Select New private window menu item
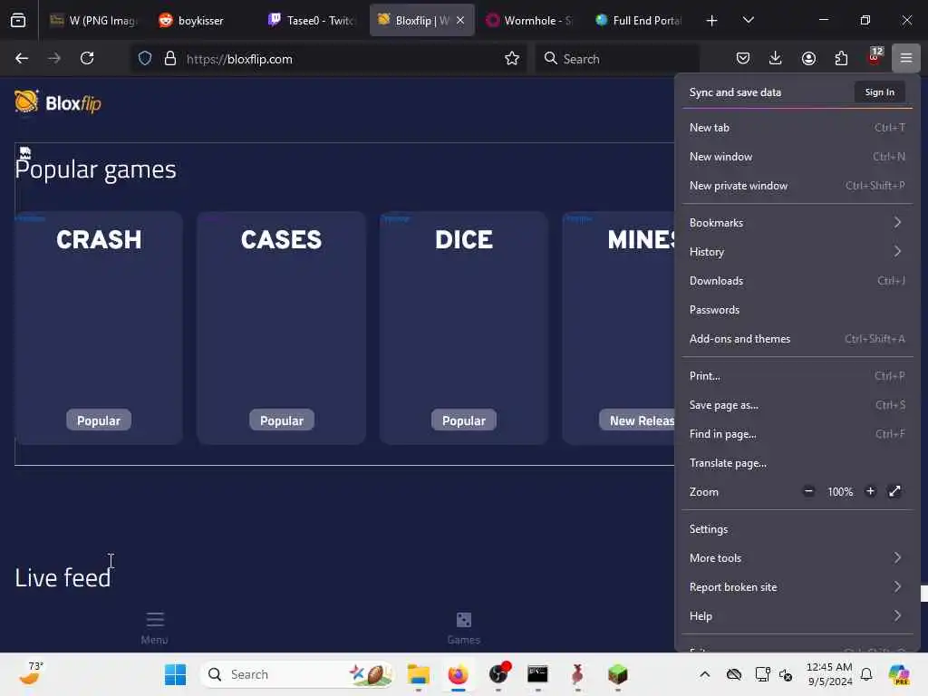Image resolution: width=928 pixels, height=696 pixels. coord(797,186)
